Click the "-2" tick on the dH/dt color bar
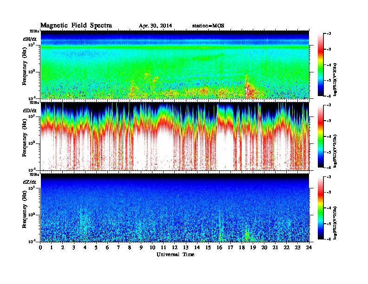Image resolution: width=368 pixels, height=284 pixels. click(x=329, y=34)
